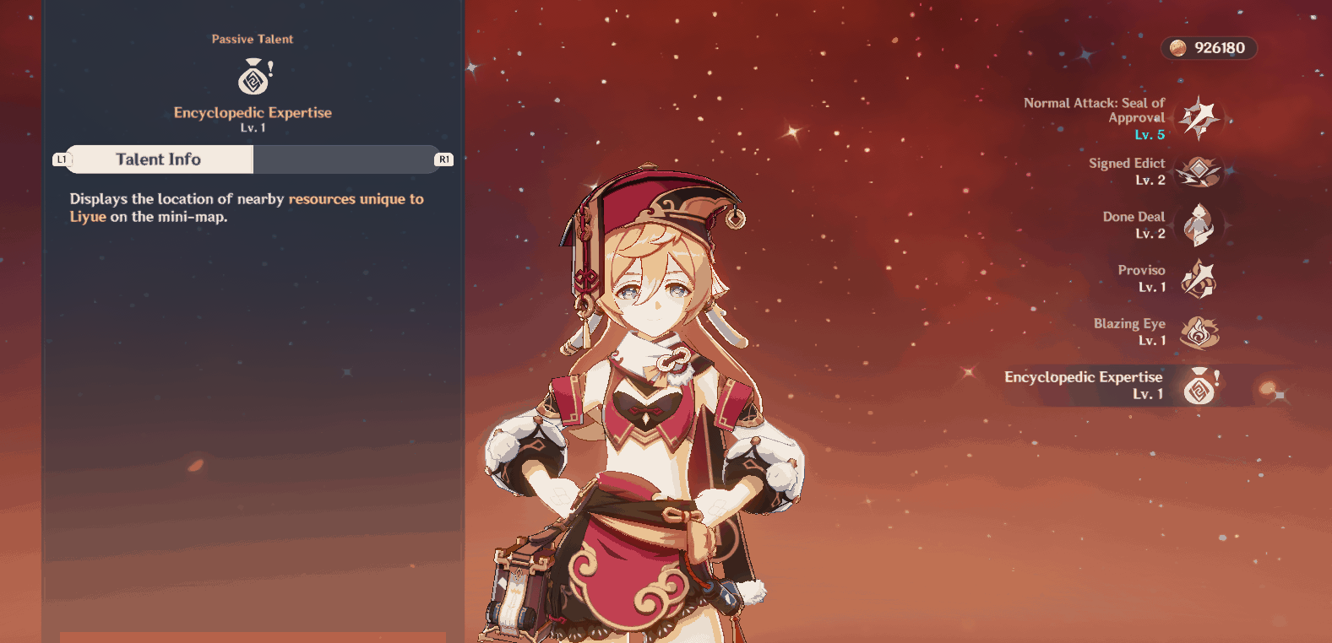Screen dimensions: 1332x643
Task: Click the R1 next tab indicator
Action: pyautogui.click(x=444, y=159)
